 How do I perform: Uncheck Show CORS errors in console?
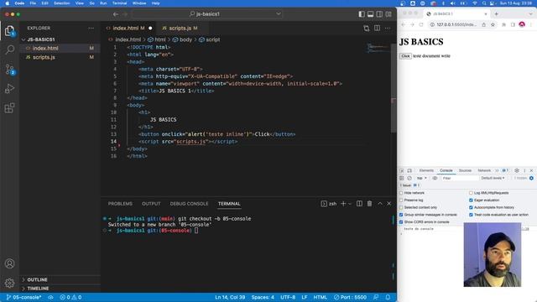coord(401,221)
